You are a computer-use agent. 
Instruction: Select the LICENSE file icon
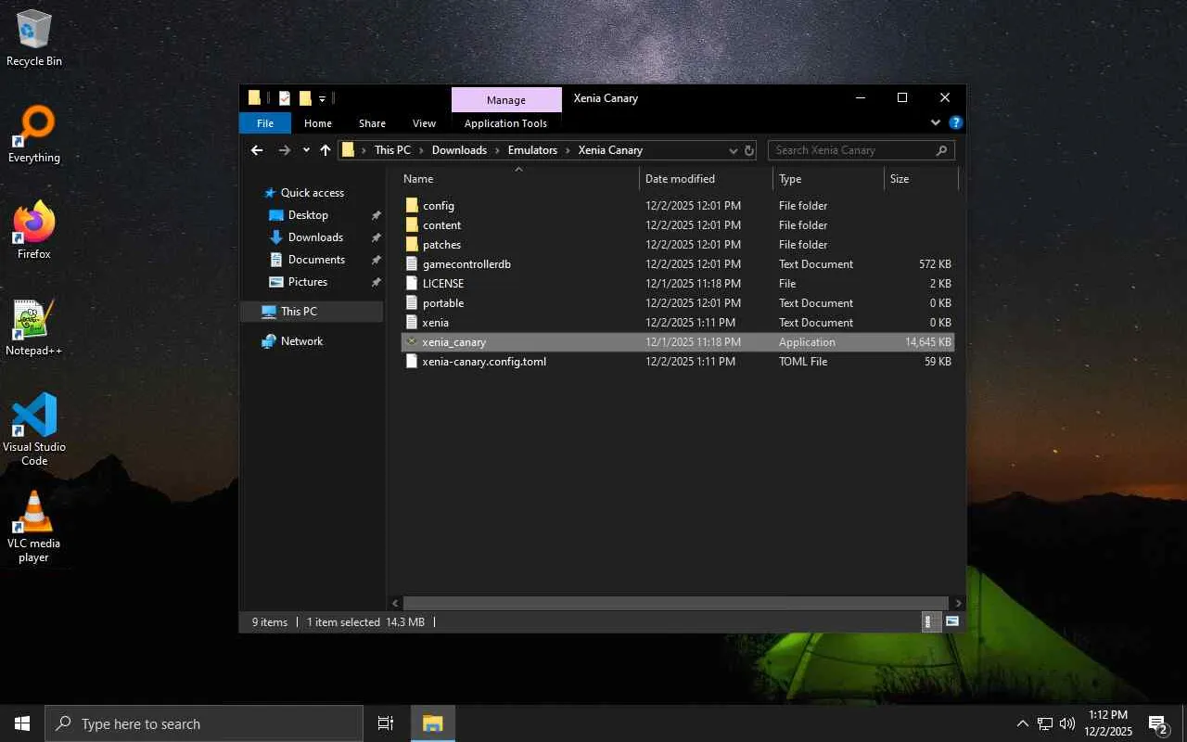(x=413, y=284)
